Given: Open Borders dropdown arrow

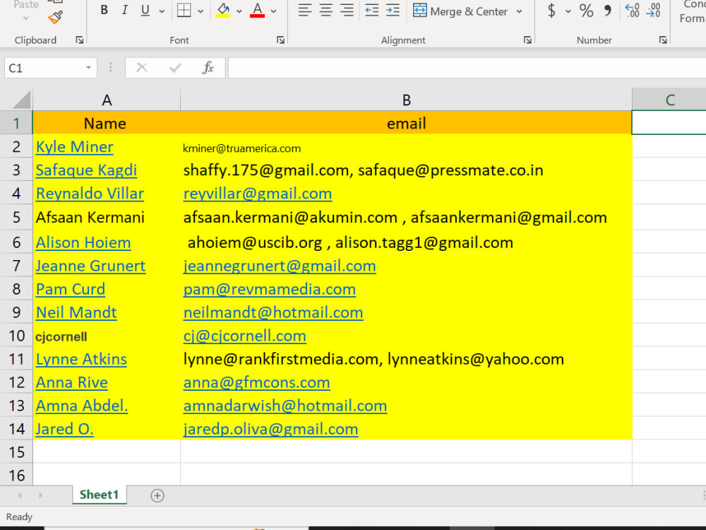Looking at the screenshot, I should coord(201,11).
